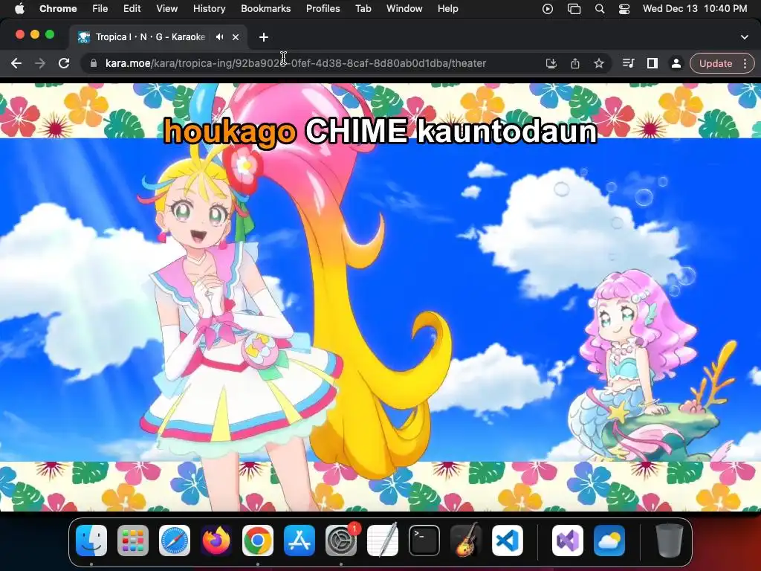The width and height of the screenshot is (761, 571).
Task: Open the Chrome three-dot menu
Action: (x=745, y=63)
